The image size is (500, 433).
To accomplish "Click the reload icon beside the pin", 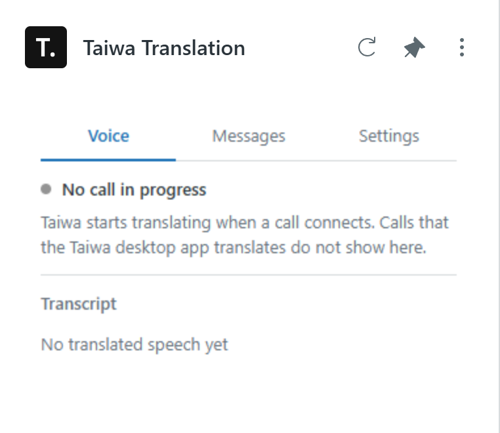I will tap(367, 47).
